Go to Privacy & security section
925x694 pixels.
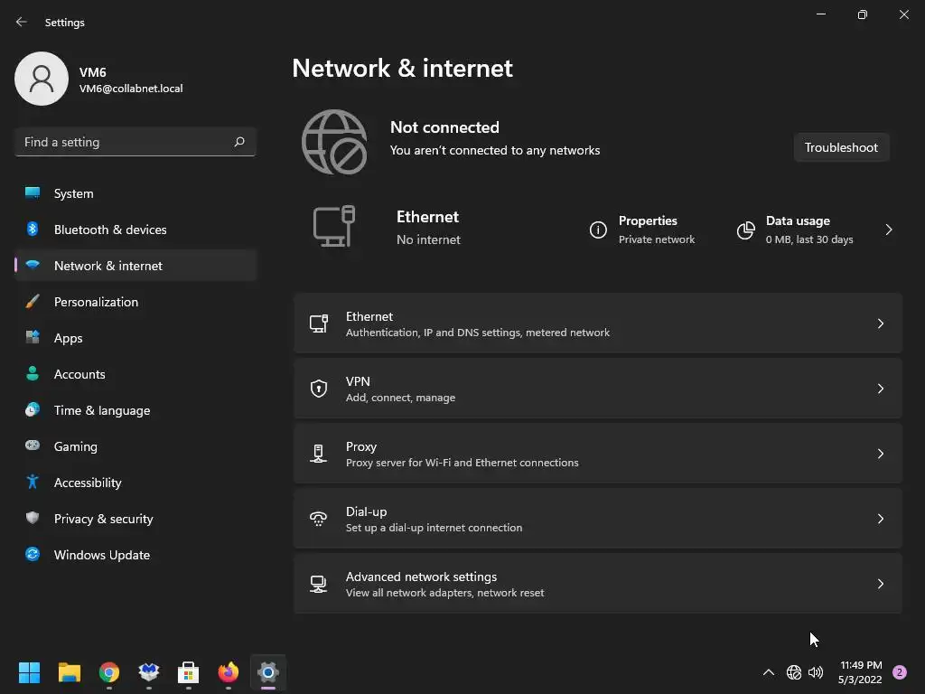(x=103, y=519)
